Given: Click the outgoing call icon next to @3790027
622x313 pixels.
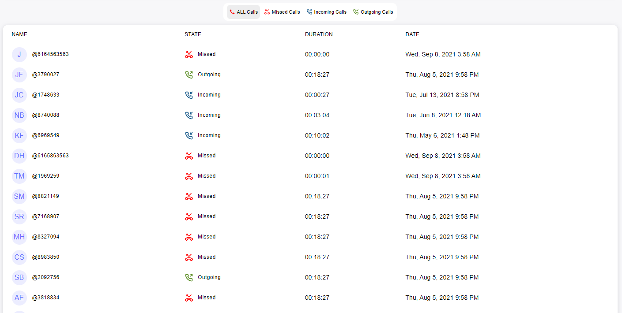Looking at the screenshot, I should click(x=189, y=75).
